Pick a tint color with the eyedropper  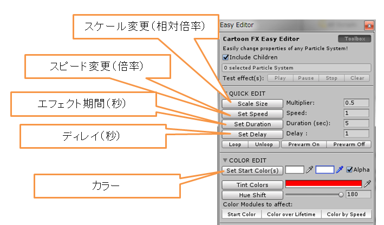click(367, 184)
